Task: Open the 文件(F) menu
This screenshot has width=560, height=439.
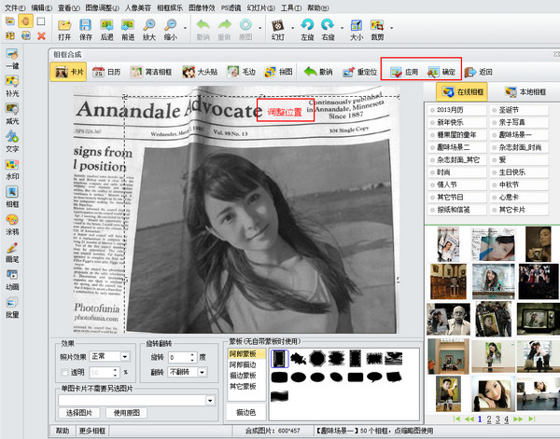Action: [15, 7]
